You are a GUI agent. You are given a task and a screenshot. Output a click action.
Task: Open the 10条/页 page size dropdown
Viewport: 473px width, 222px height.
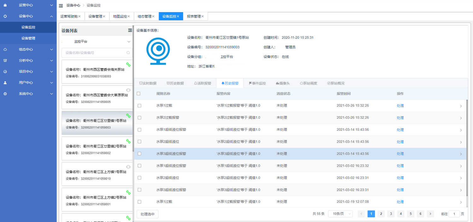(x=341, y=214)
